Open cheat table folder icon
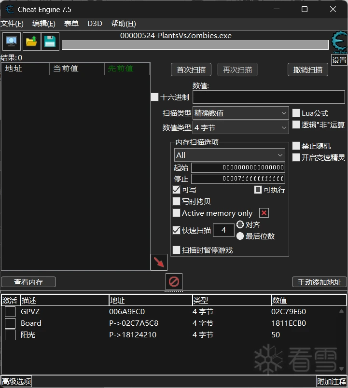The image size is (348, 388). [31, 42]
